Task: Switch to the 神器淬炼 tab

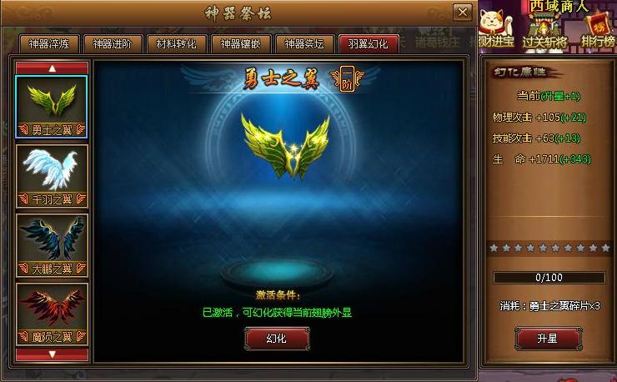Action: point(49,43)
